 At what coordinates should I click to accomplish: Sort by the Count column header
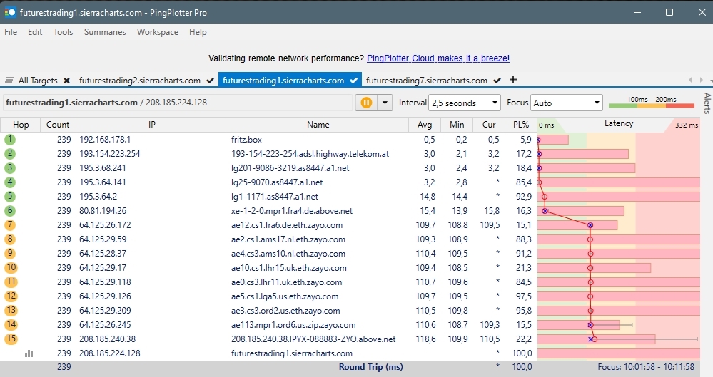58,125
